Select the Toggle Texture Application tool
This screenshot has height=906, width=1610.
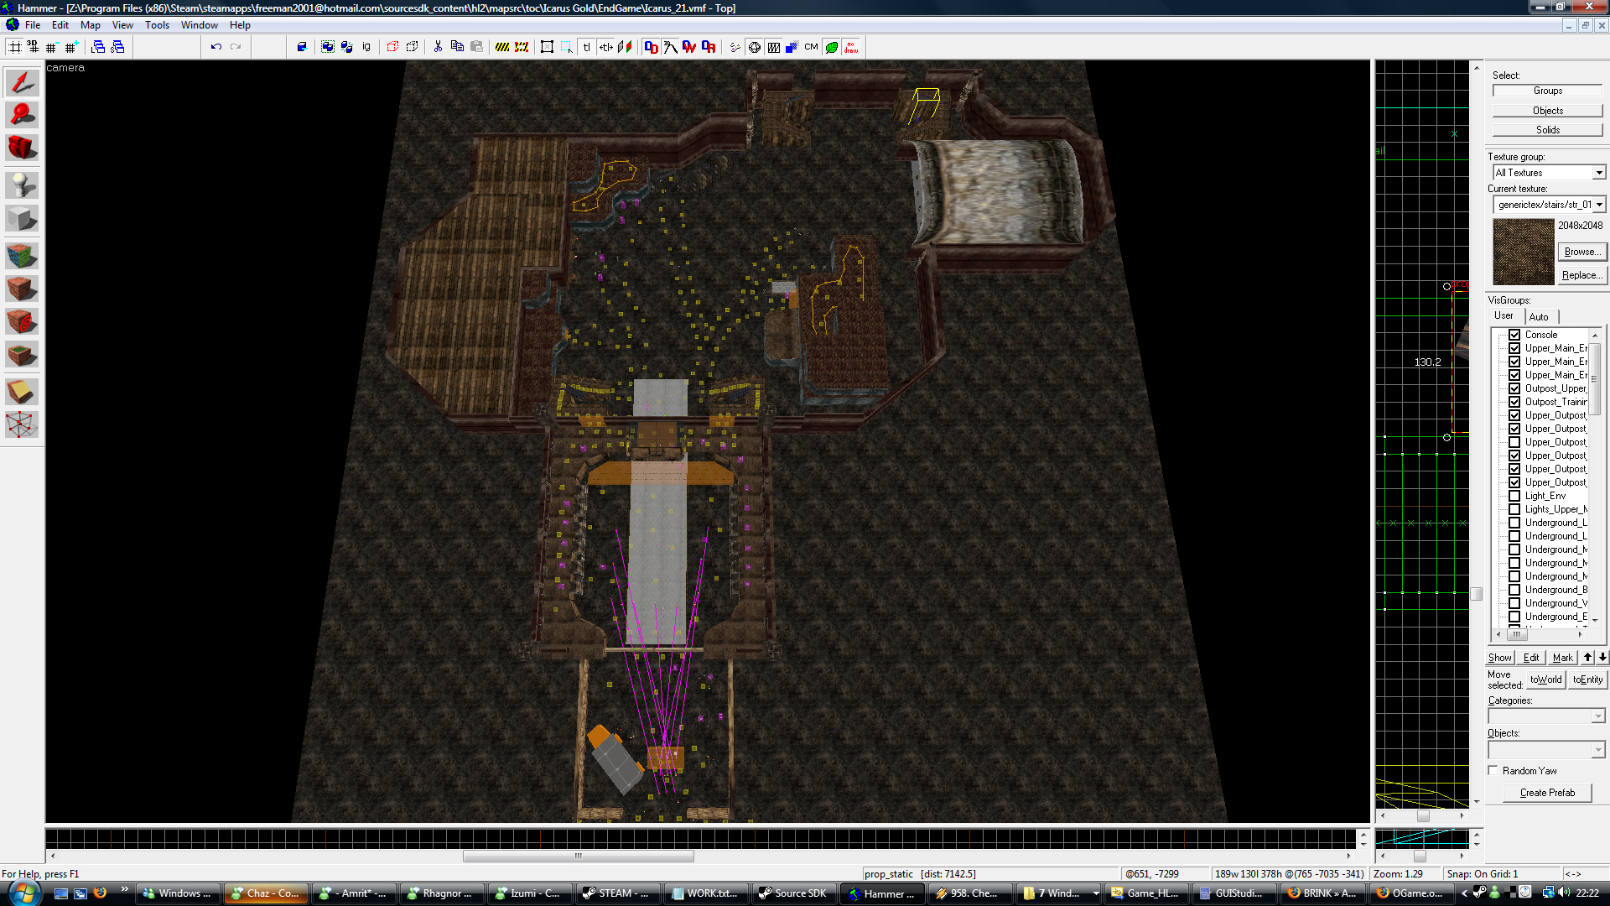[x=22, y=255]
